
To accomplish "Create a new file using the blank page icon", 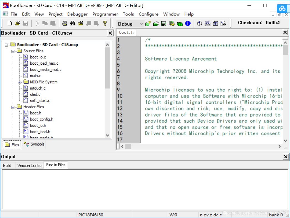I will pos(10,23).
